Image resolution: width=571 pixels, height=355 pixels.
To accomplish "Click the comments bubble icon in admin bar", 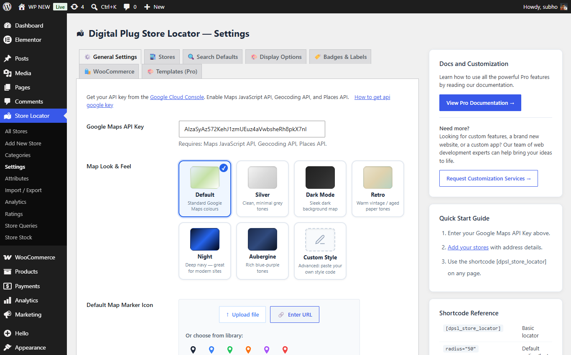I will click(x=127, y=7).
